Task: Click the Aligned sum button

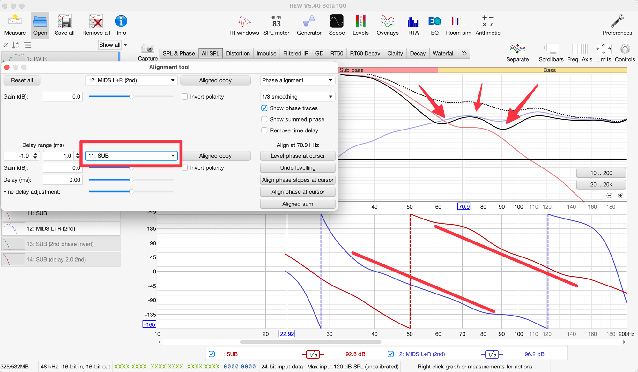Action: pos(298,204)
